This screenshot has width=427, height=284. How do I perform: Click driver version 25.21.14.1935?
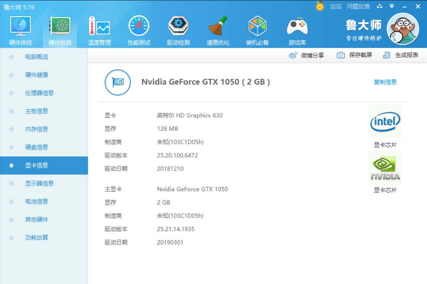pyautogui.click(x=176, y=229)
